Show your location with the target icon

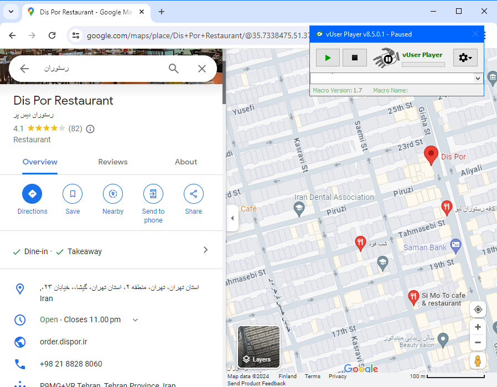point(478,309)
